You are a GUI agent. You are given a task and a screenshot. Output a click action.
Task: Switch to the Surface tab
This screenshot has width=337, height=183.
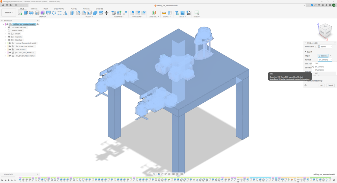coord(34,9)
